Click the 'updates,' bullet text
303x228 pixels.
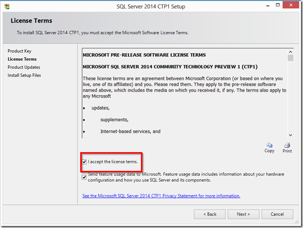pos(100,108)
